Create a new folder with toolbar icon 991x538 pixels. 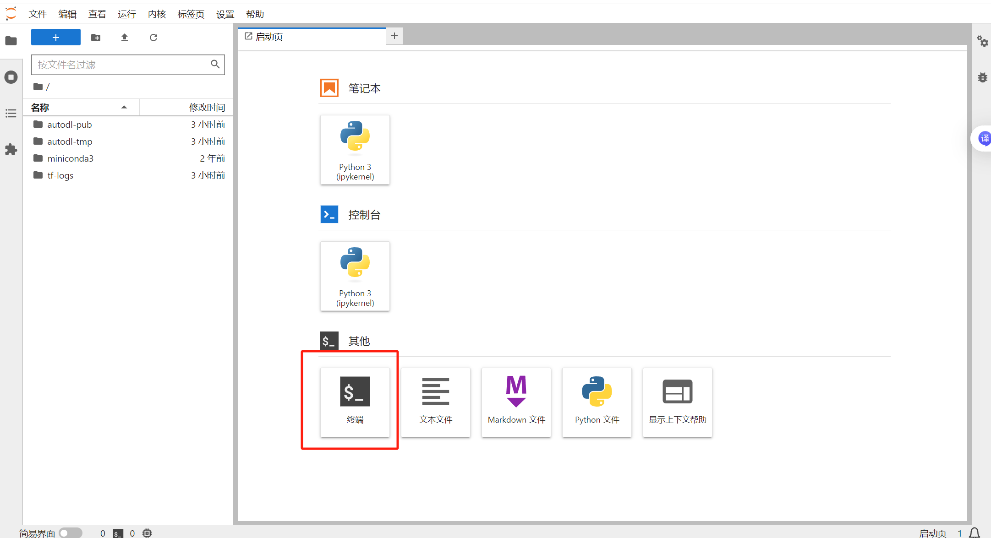click(96, 38)
